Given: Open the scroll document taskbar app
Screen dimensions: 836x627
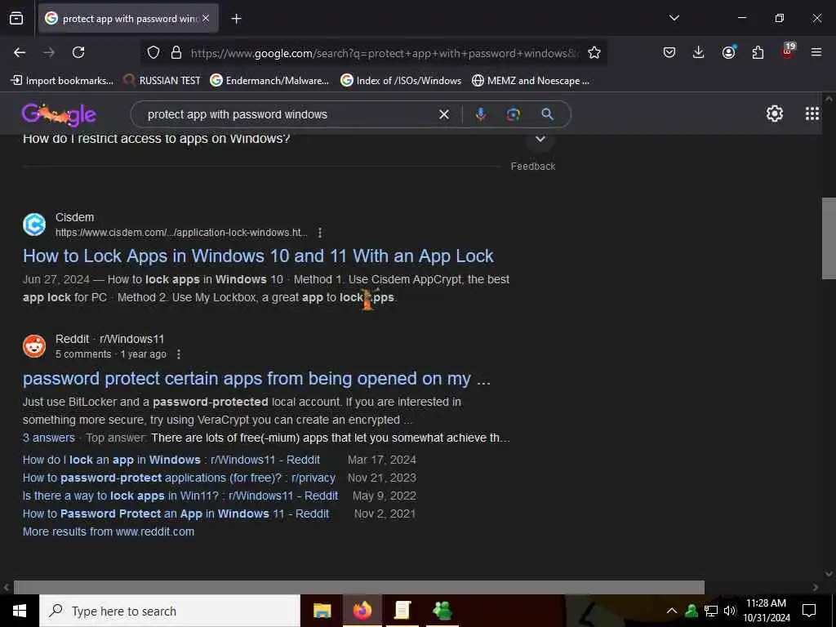Looking at the screenshot, I should 402,611.
